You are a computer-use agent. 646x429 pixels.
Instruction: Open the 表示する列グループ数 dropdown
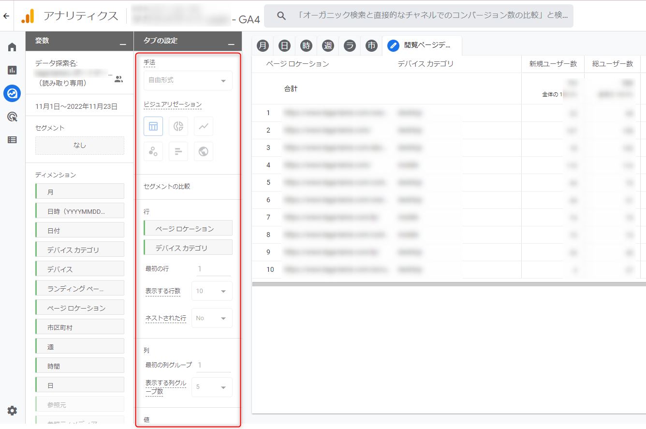click(x=212, y=387)
